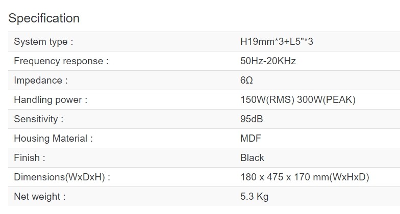Click the 150W(RMS) 300W(PEAK) value
Viewport: 400px width, 214px height.
297,100
